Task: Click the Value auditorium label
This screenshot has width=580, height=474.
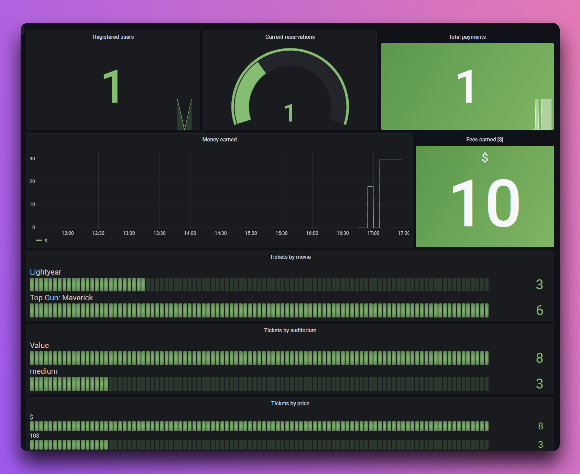Action: (x=39, y=345)
